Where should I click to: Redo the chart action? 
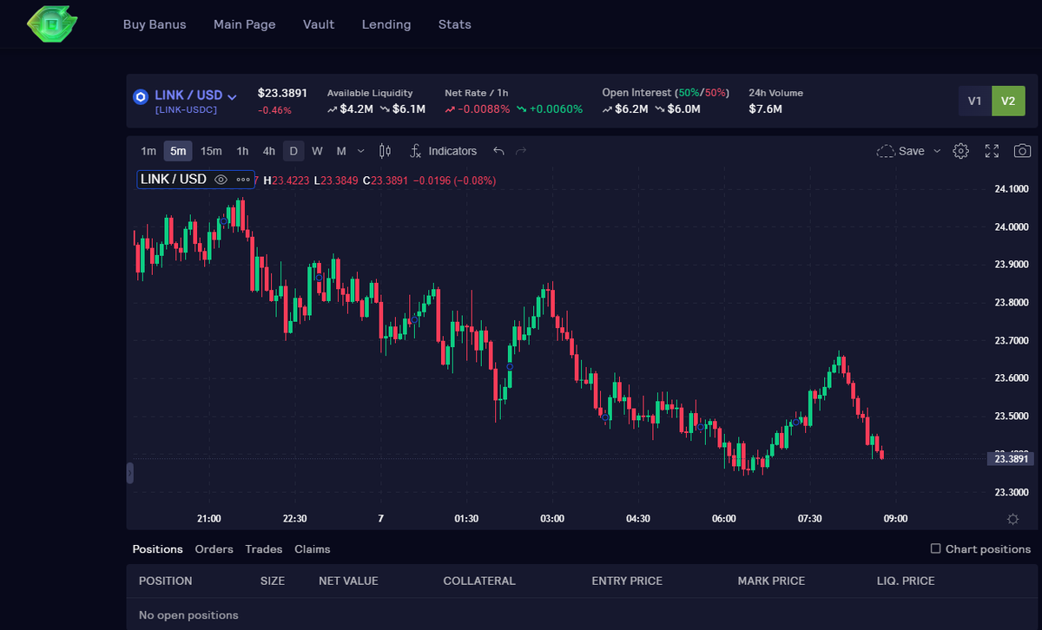click(521, 151)
